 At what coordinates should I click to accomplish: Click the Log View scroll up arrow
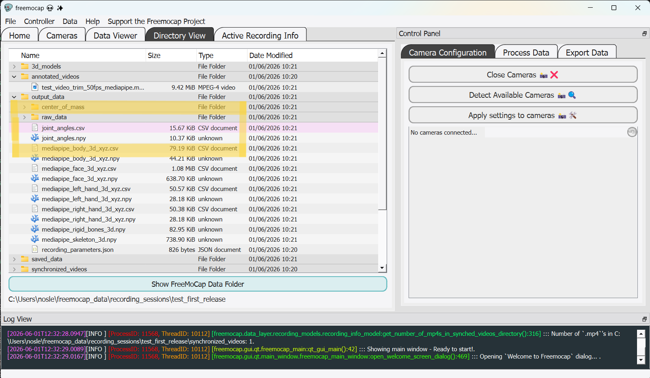(x=641, y=334)
